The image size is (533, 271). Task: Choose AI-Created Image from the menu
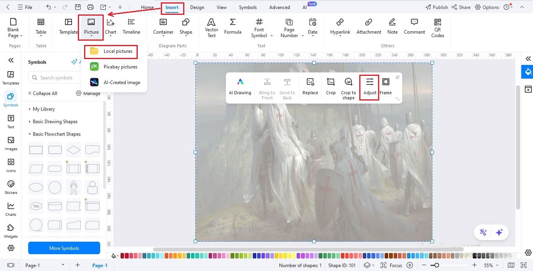115,83
